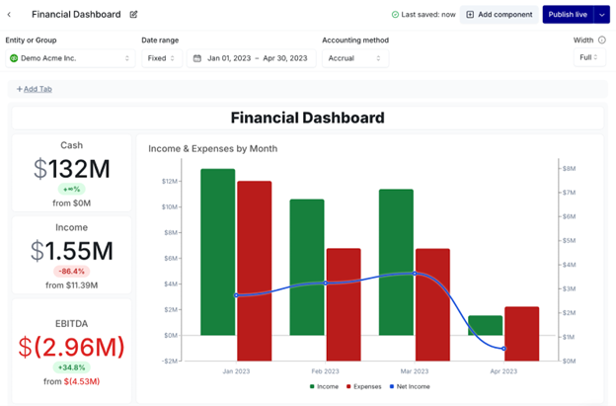Click the Apr 2023 axis label

click(x=503, y=371)
